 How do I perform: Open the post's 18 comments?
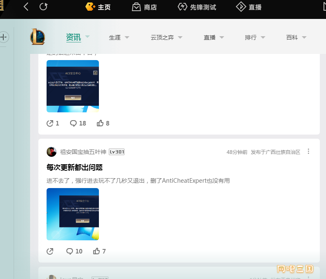78,123
